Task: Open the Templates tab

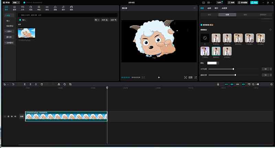Action: tap(71, 8)
